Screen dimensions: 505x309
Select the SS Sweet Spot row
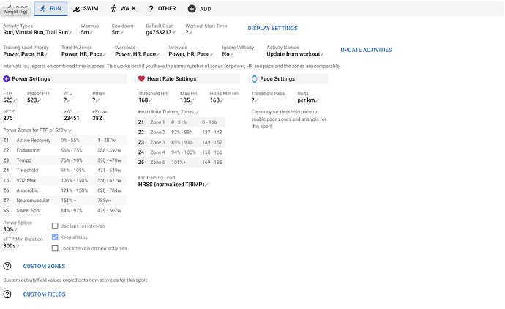pyautogui.click(x=64, y=210)
